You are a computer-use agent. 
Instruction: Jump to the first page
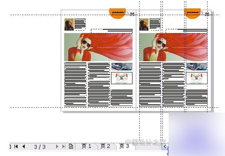click(x=16, y=146)
